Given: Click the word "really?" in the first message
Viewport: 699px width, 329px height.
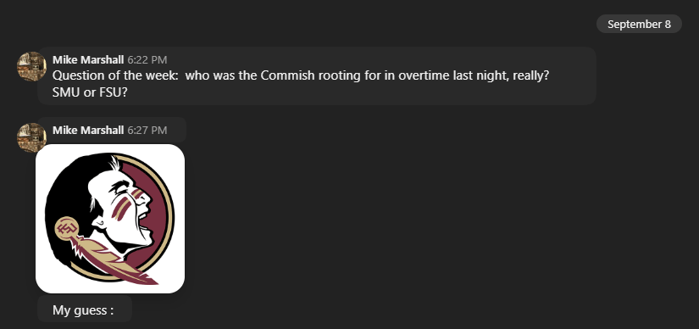Looking at the screenshot, I should [x=531, y=75].
